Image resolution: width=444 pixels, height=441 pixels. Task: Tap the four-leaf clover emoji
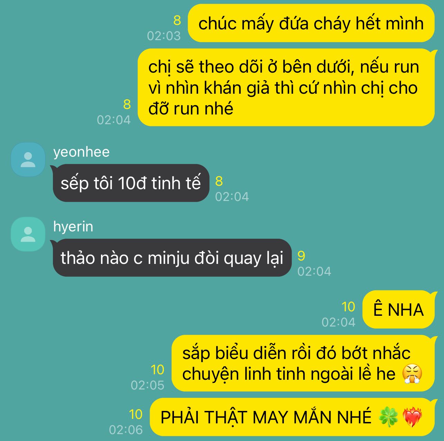point(388,417)
